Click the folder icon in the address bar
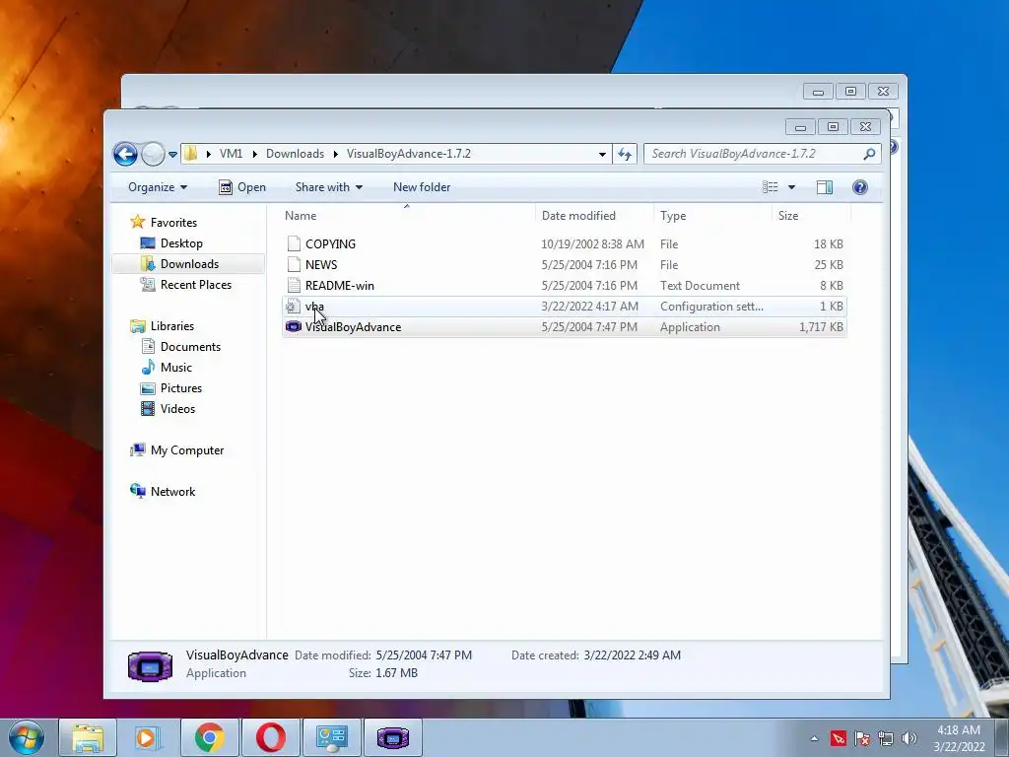The width and height of the screenshot is (1009, 757). point(191,153)
